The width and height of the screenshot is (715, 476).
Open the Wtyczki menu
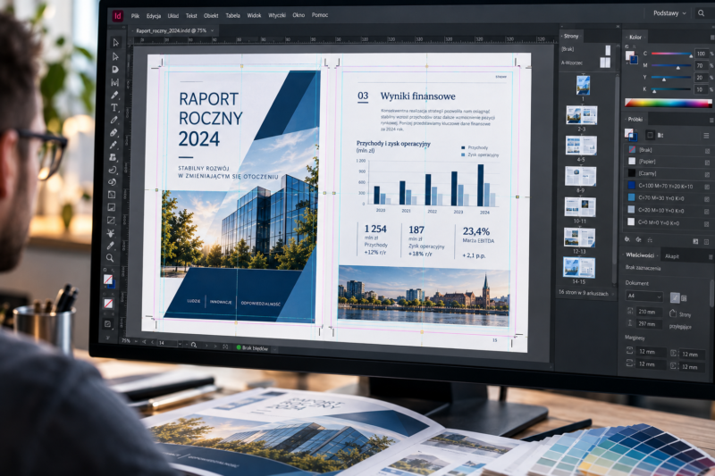(277, 15)
